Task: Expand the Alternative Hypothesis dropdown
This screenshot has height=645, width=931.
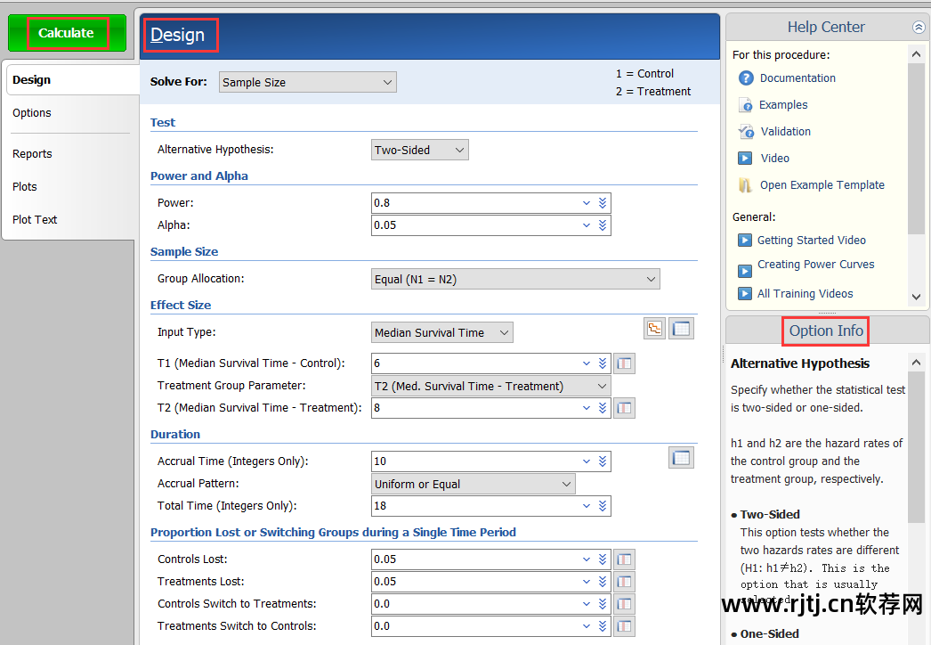Action: [420, 151]
